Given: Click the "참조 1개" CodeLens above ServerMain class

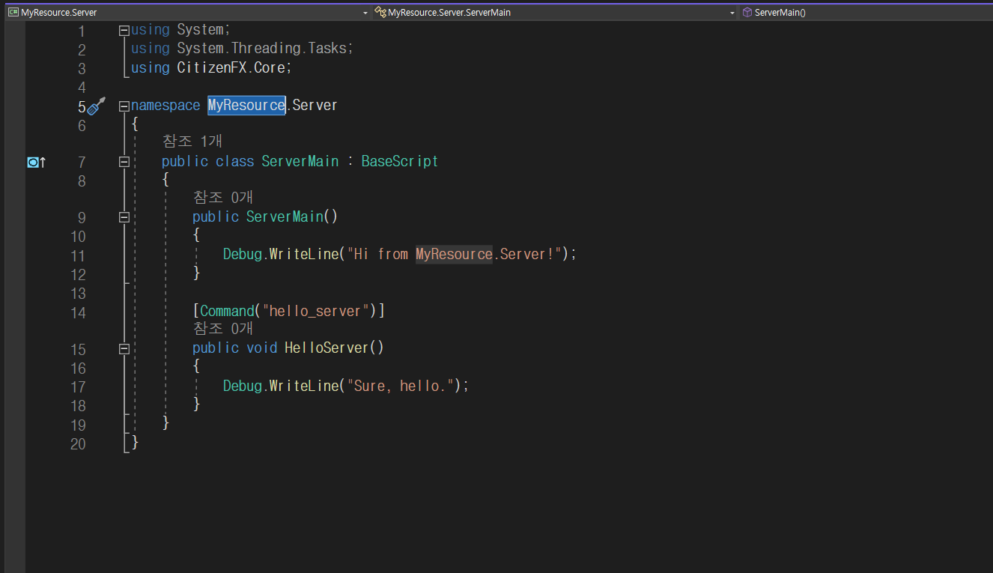Looking at the screenshot, I should click(x=192, y=142).
